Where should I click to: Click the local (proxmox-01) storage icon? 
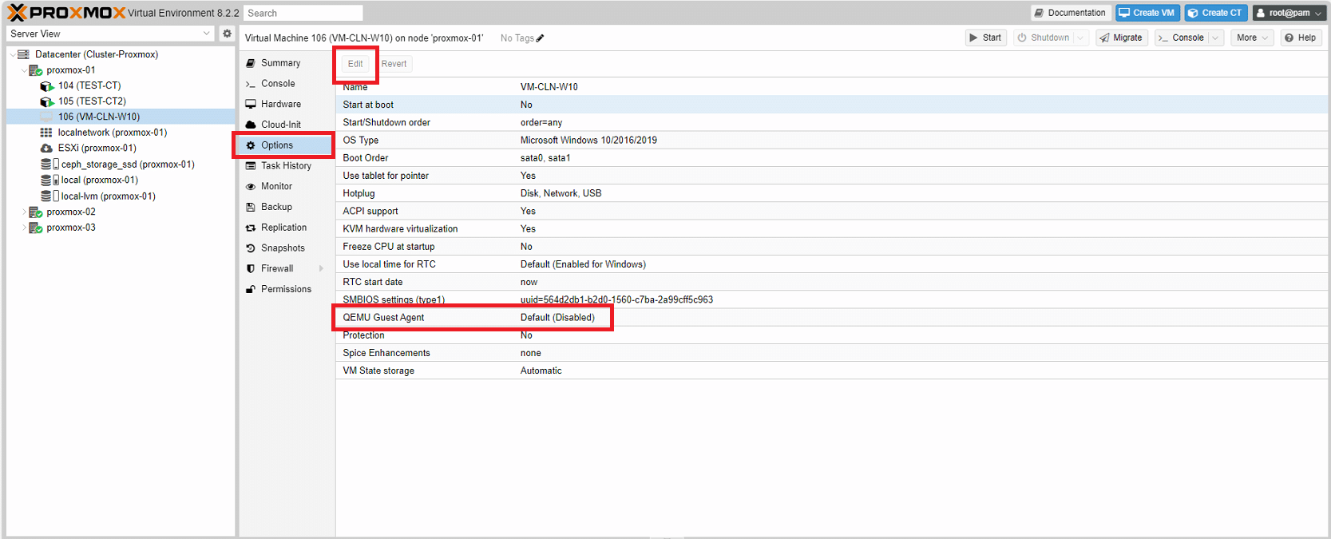coord(46,180)
